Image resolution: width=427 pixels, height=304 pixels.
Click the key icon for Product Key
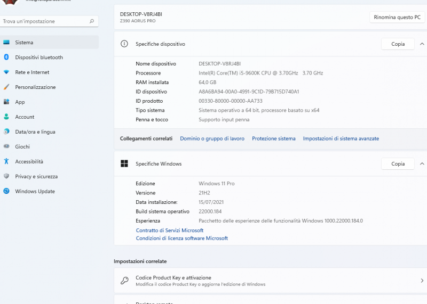[124, 281]
